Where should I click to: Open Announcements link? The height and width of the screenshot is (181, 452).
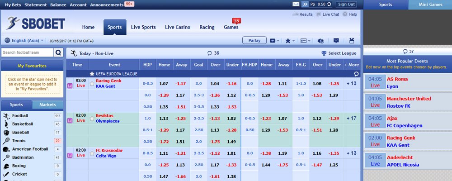pyautogui.click(x=107, y=5)
